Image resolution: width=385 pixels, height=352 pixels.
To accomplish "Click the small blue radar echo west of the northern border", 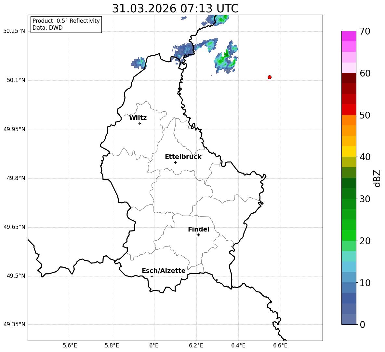I will click(x=139, y=63).
